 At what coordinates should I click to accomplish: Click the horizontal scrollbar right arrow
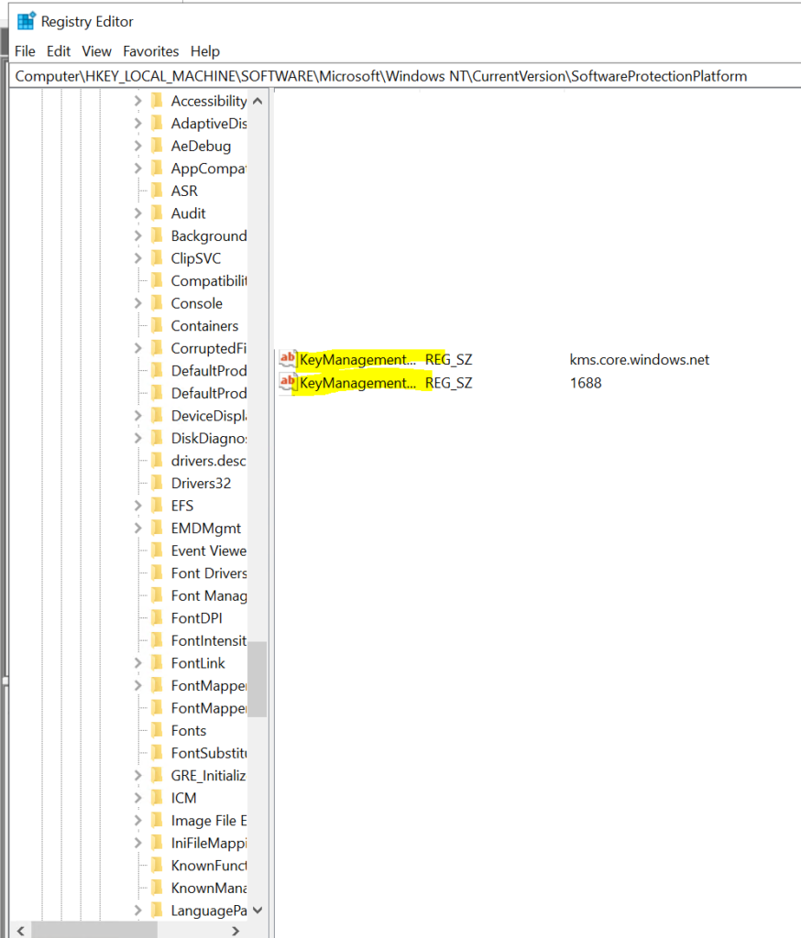click(236, 931)
